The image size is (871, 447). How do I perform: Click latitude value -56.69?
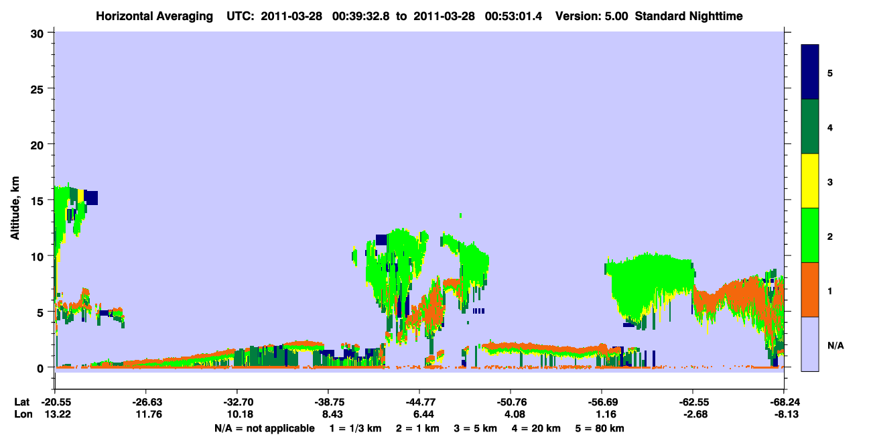click(602, 402)
